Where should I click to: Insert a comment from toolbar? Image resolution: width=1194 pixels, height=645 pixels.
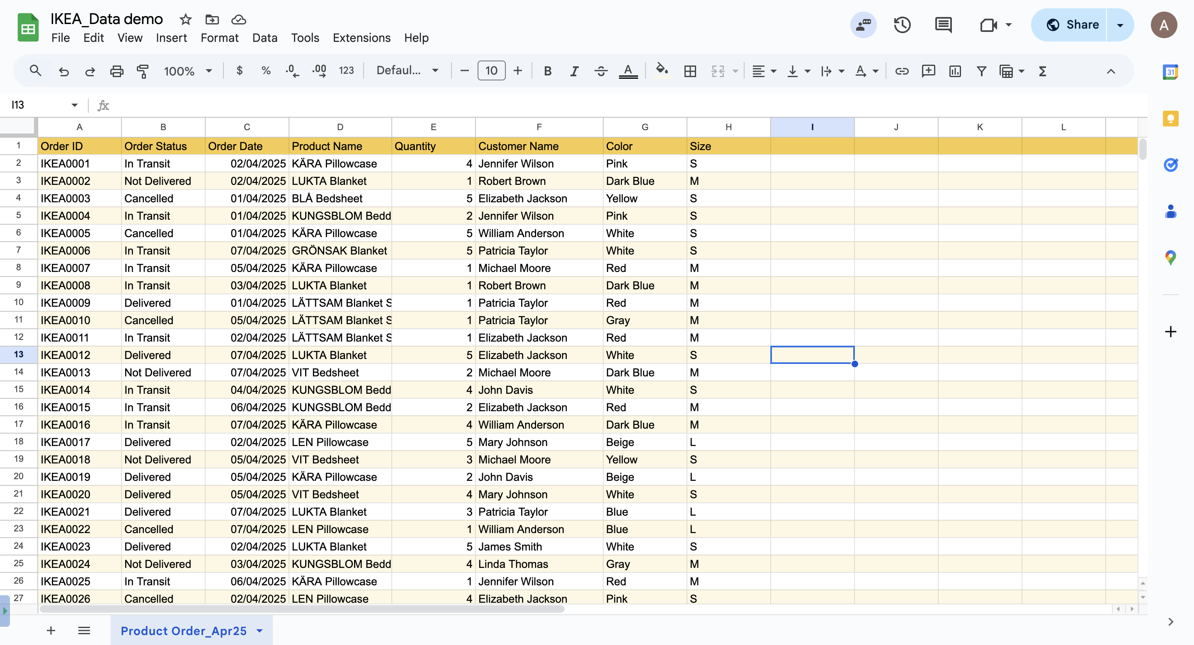click(928, 71)
